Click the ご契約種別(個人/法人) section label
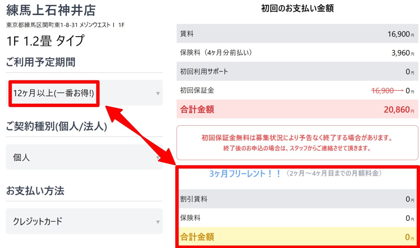 (57, 126)
